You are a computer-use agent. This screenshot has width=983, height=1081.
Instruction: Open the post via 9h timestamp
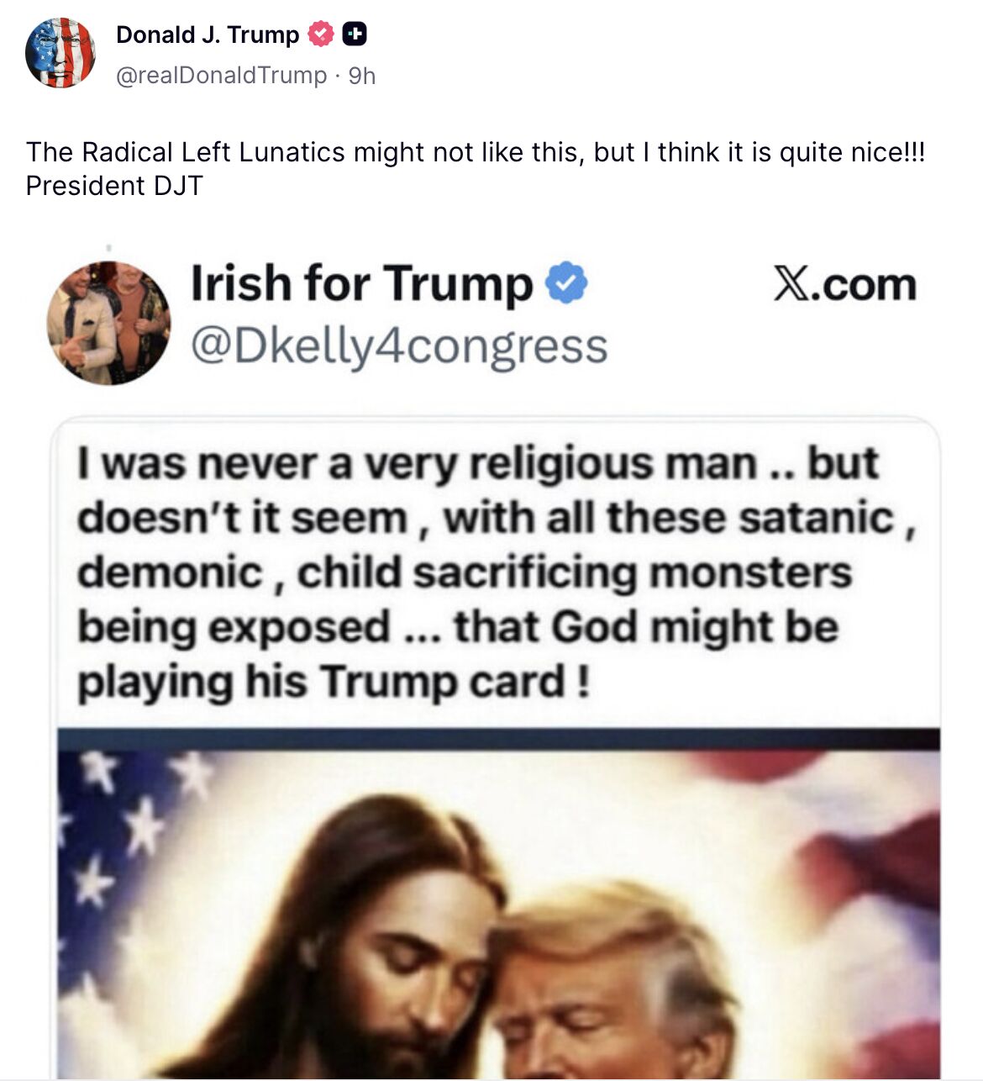(362, 76)
